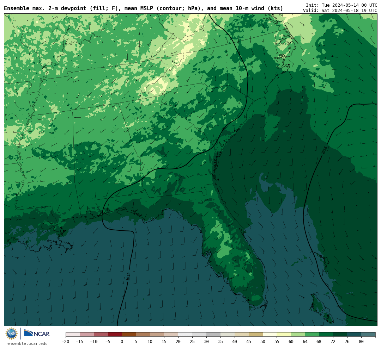Click the colorbar tick label 50
Screen dimensions: 381x348
[x=263, y=341]
